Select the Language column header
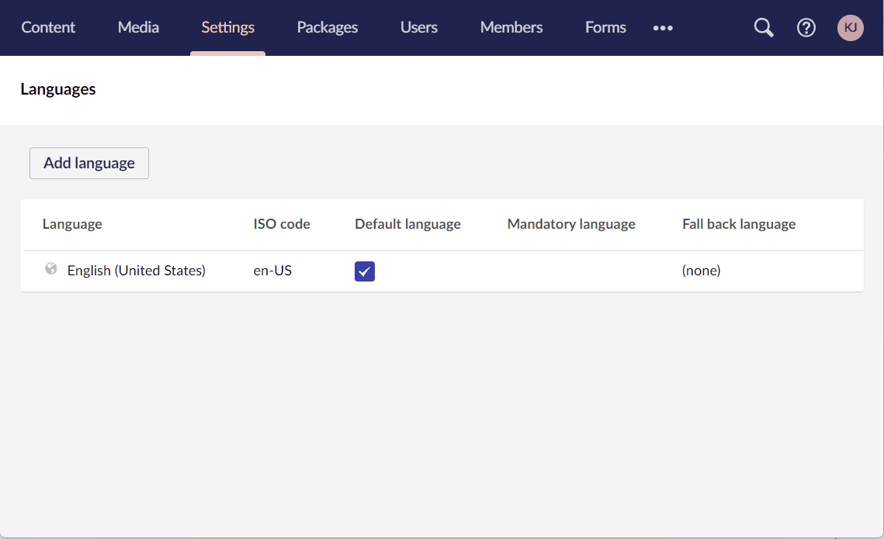 72,223
